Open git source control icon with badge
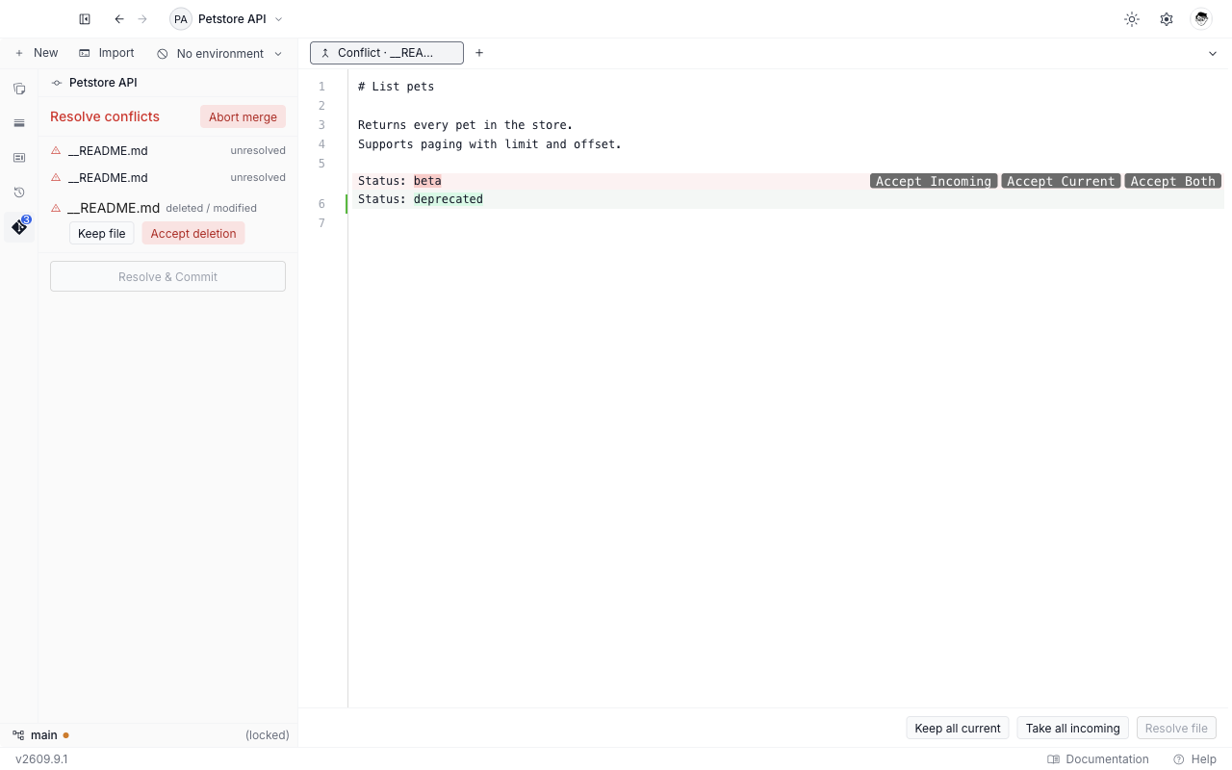This screenshot has height=770, width=1232. click(19, 227)
